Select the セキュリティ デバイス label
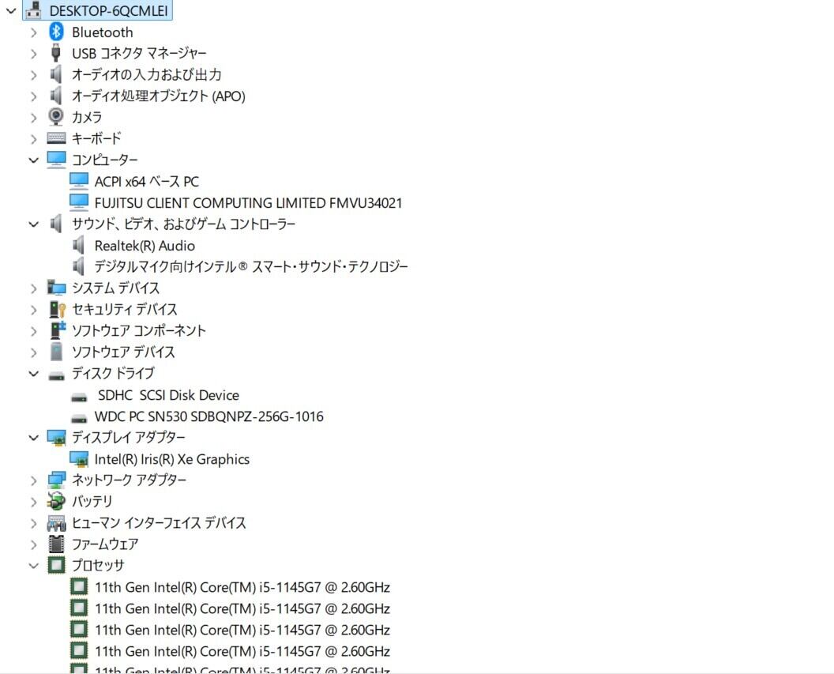 pyautogui.click(x=125, y=309)
